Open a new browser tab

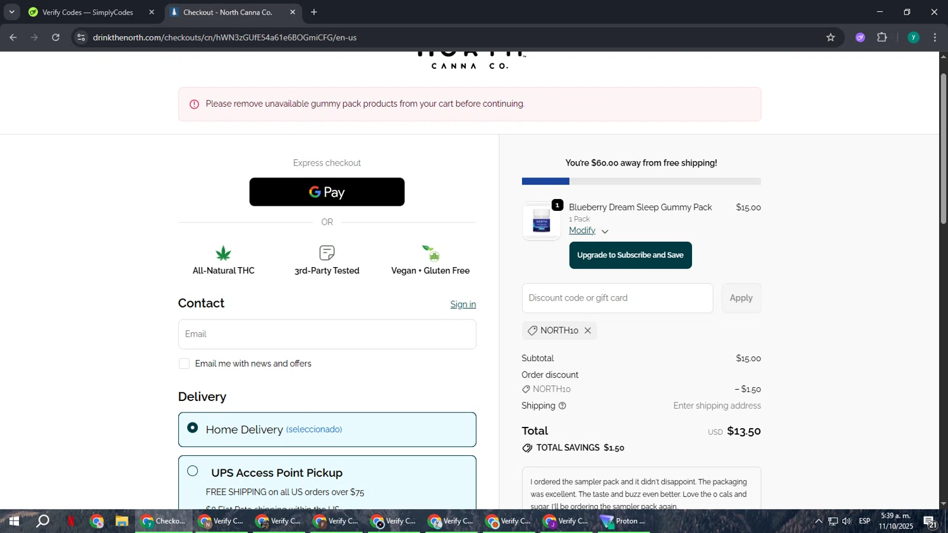[314, 12]
